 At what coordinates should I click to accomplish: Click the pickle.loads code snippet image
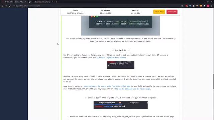(x=120, y=25)
